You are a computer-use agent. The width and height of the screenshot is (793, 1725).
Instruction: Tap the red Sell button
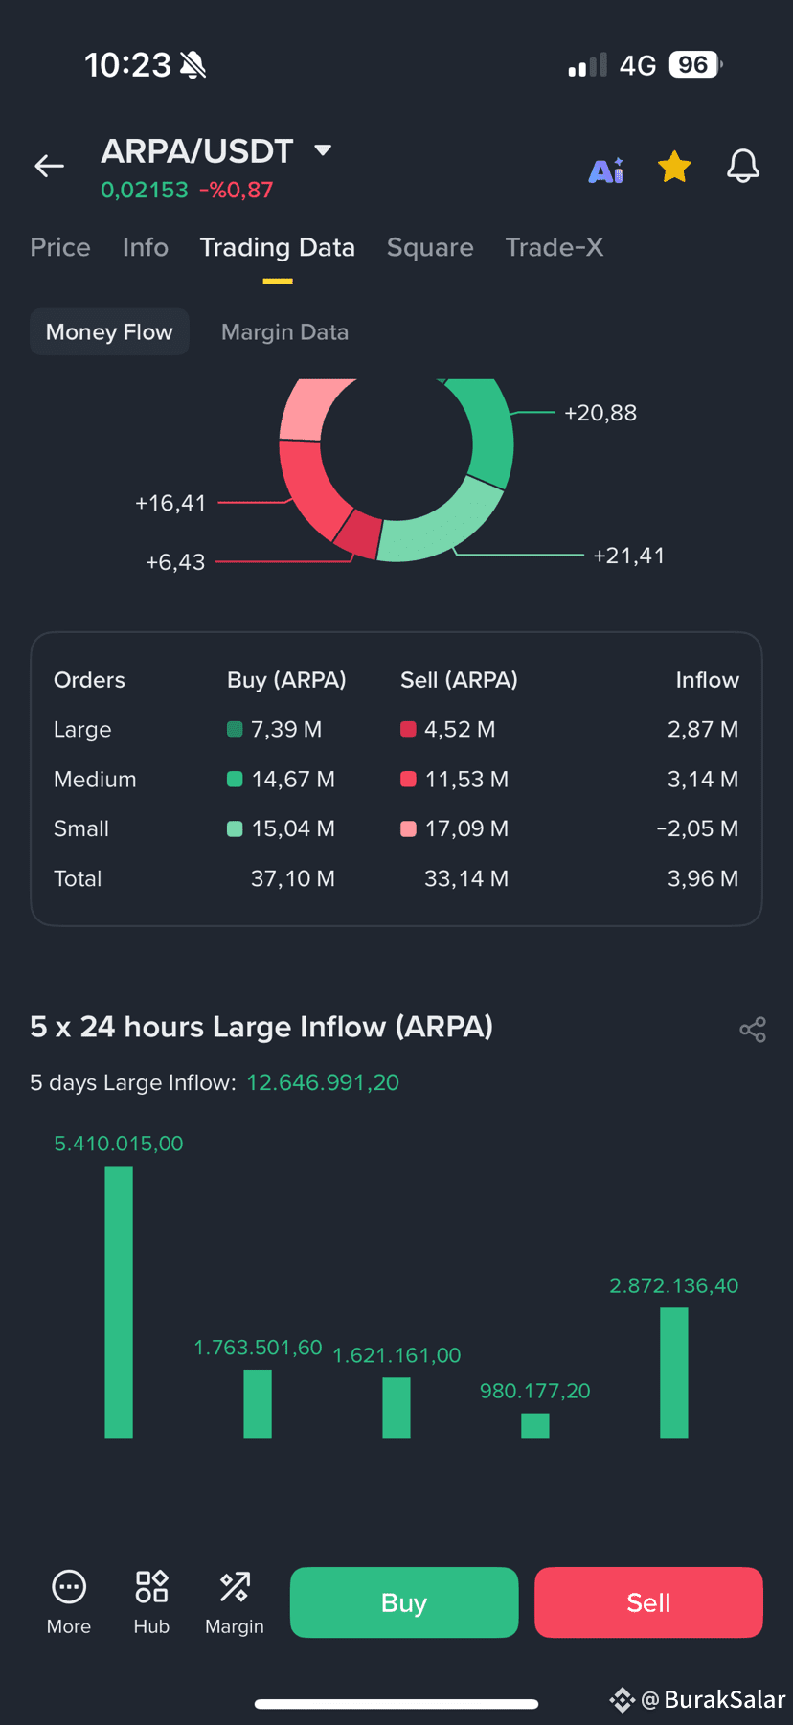pyautogui.click(x=648, y=1602)
